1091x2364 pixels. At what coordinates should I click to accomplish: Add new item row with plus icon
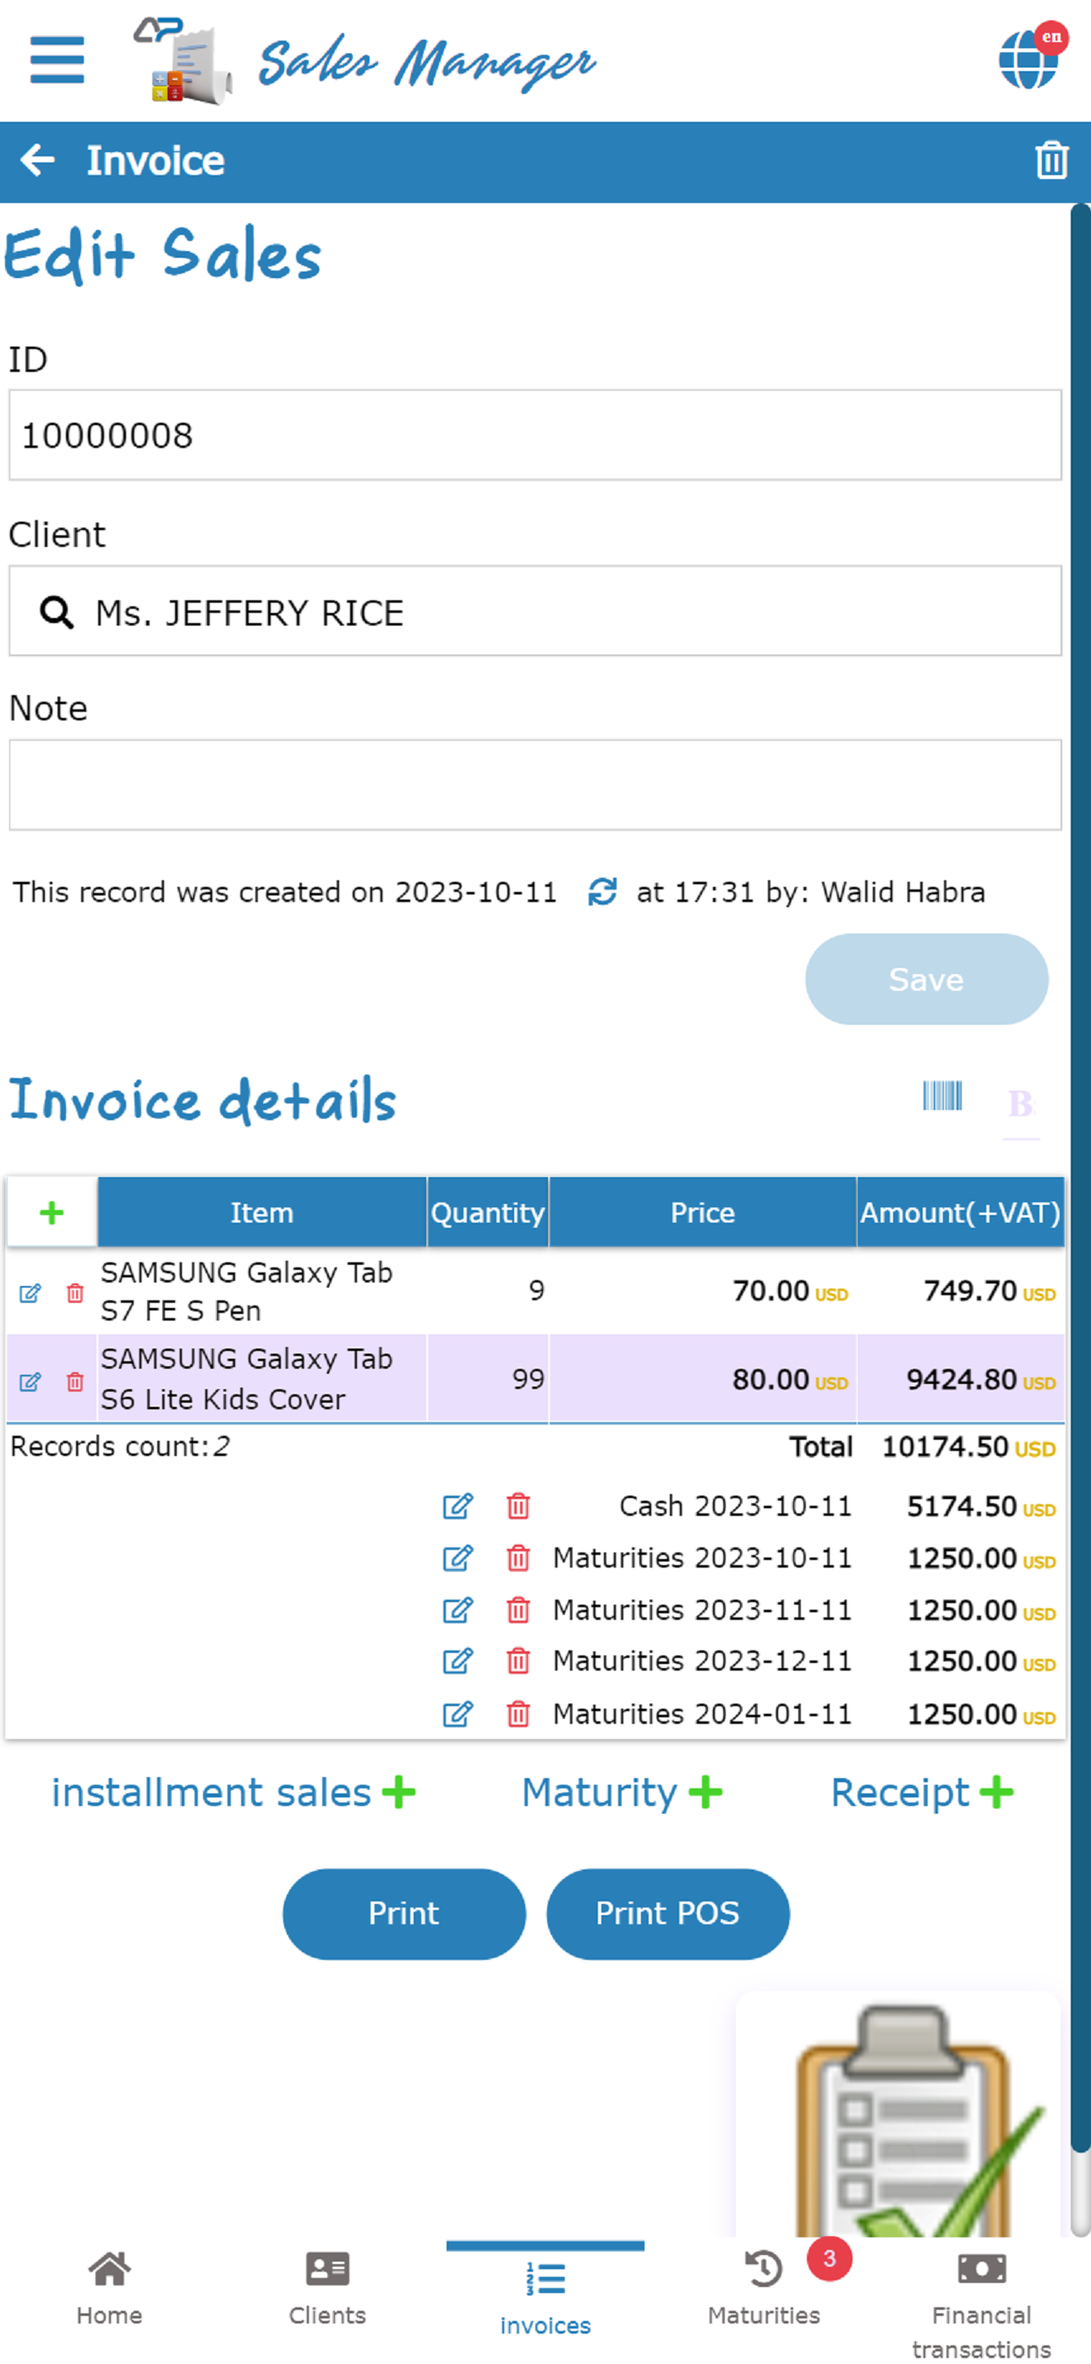tap(52, 1212)
